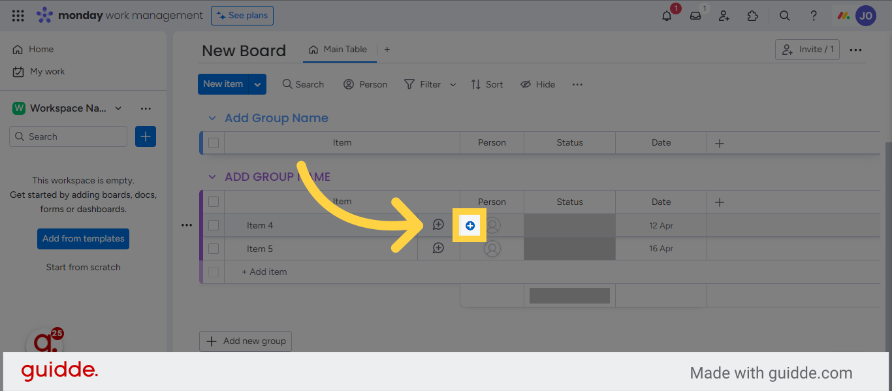Click the search magnifier in top bar
892x391 pixels.
785,16
